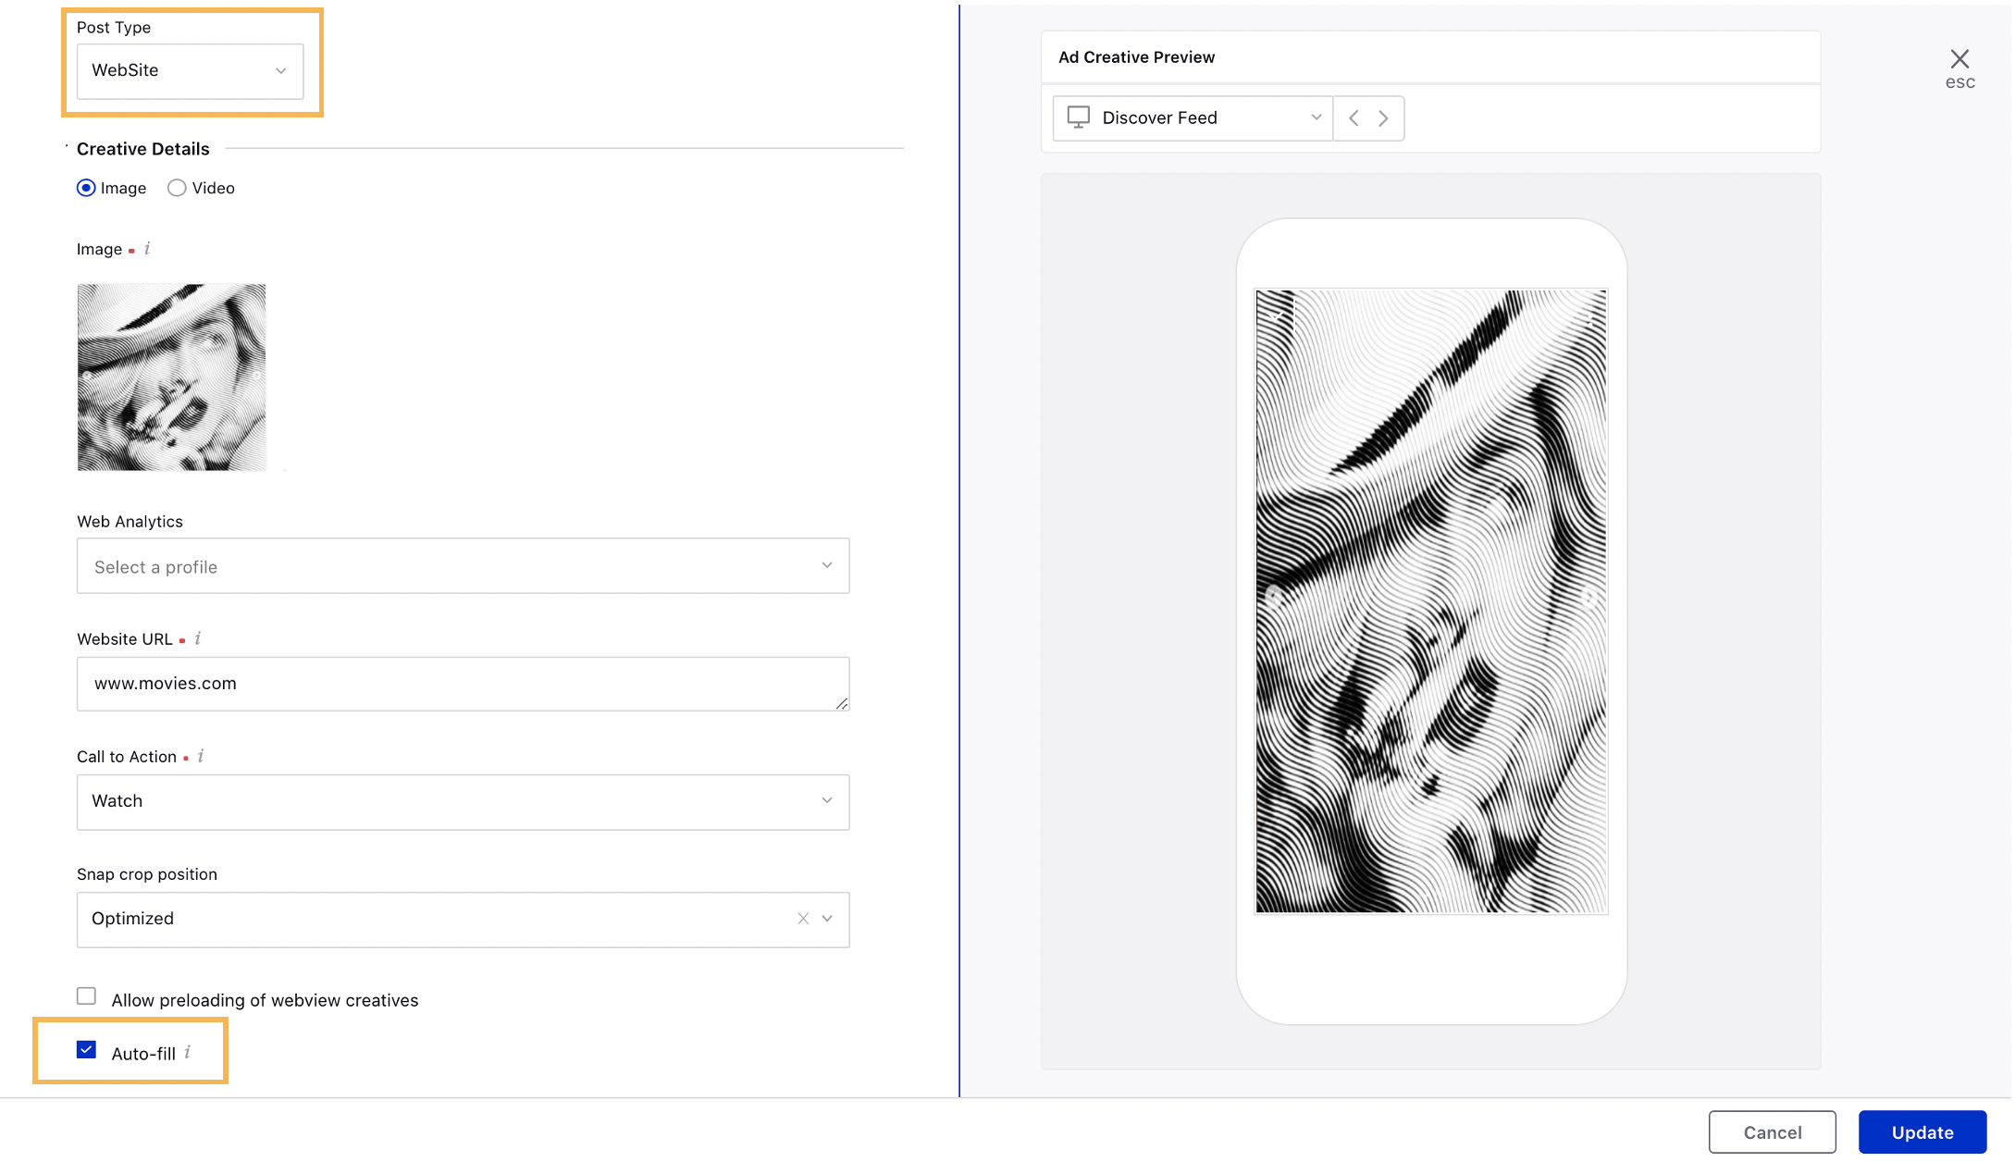Select the Image radio button

coord(86,188)
